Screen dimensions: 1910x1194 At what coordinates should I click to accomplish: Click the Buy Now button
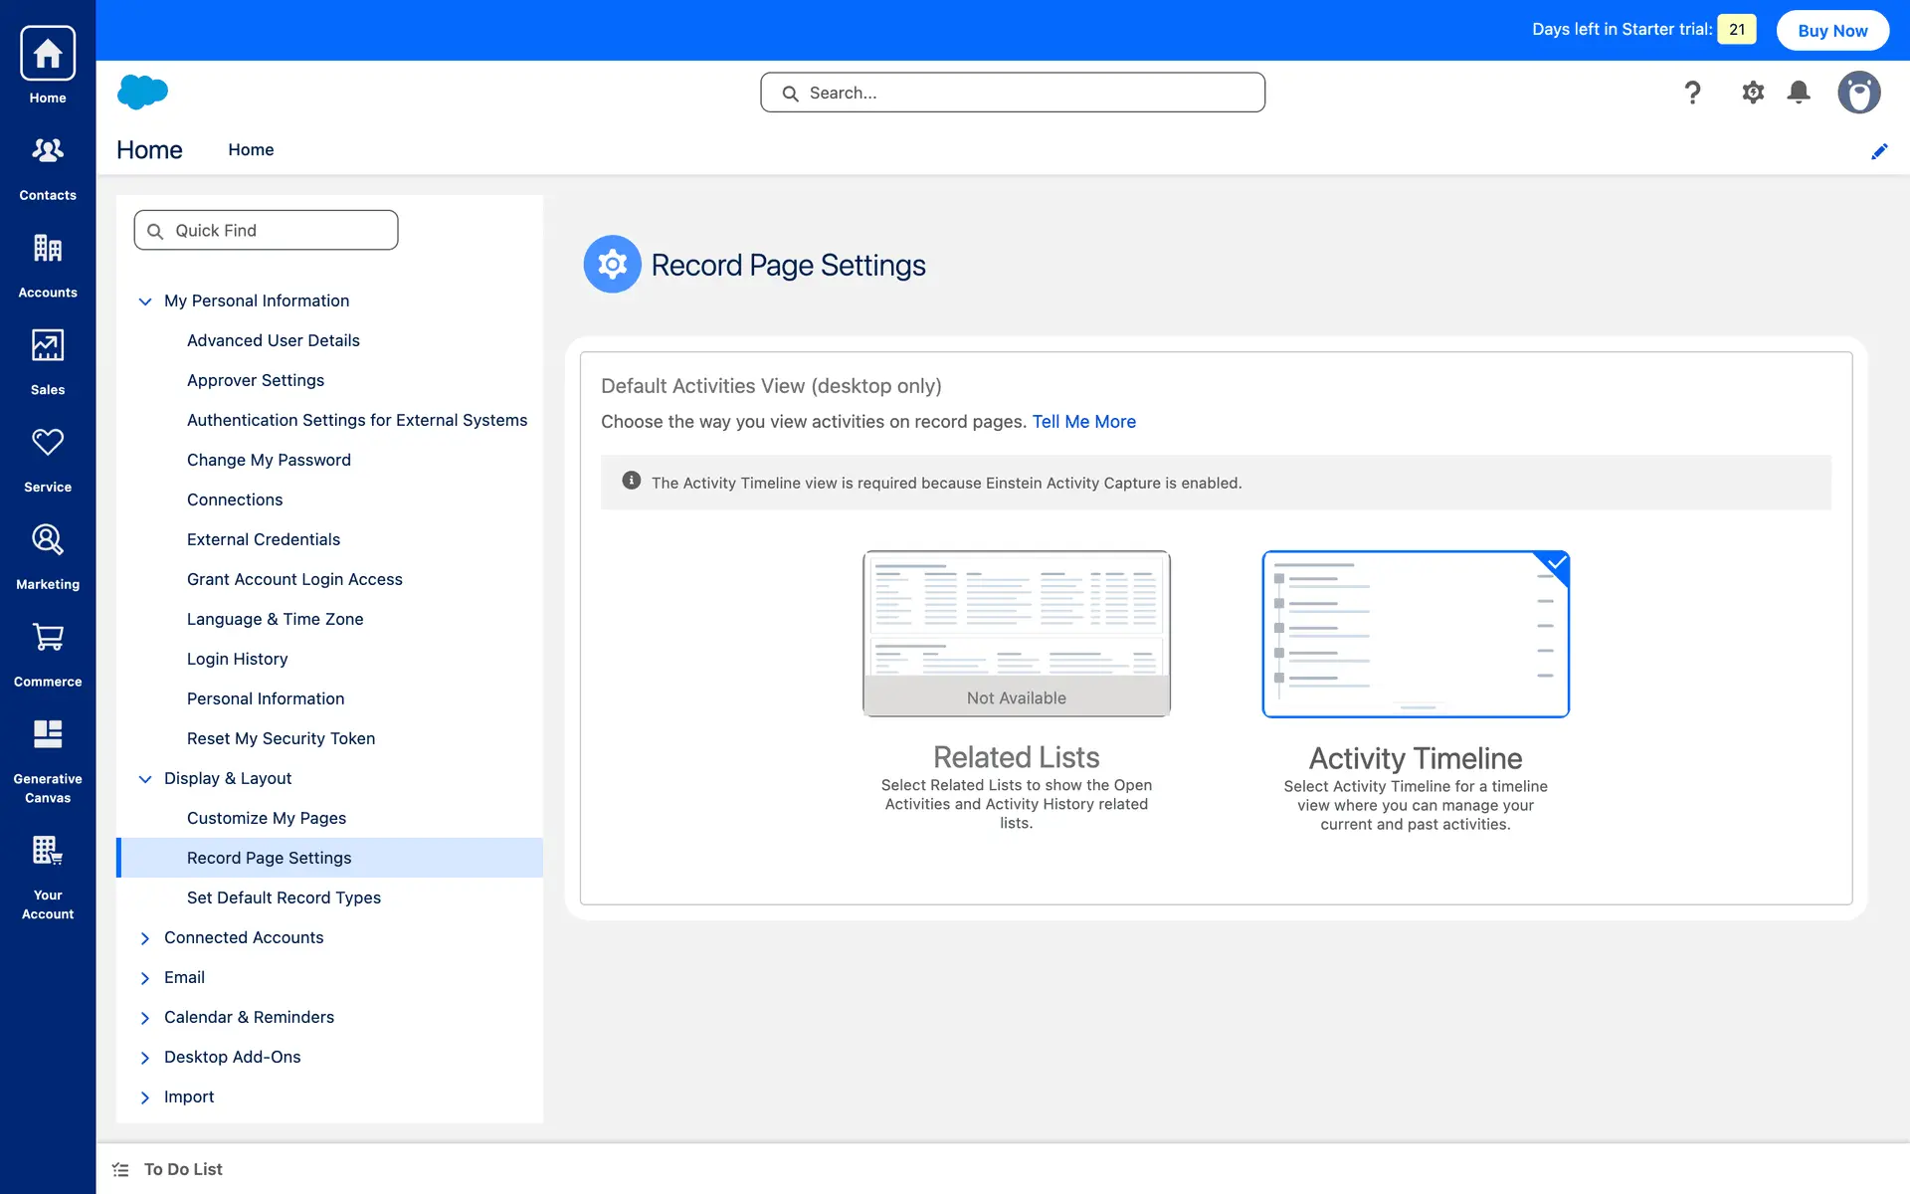(1831, 30)
